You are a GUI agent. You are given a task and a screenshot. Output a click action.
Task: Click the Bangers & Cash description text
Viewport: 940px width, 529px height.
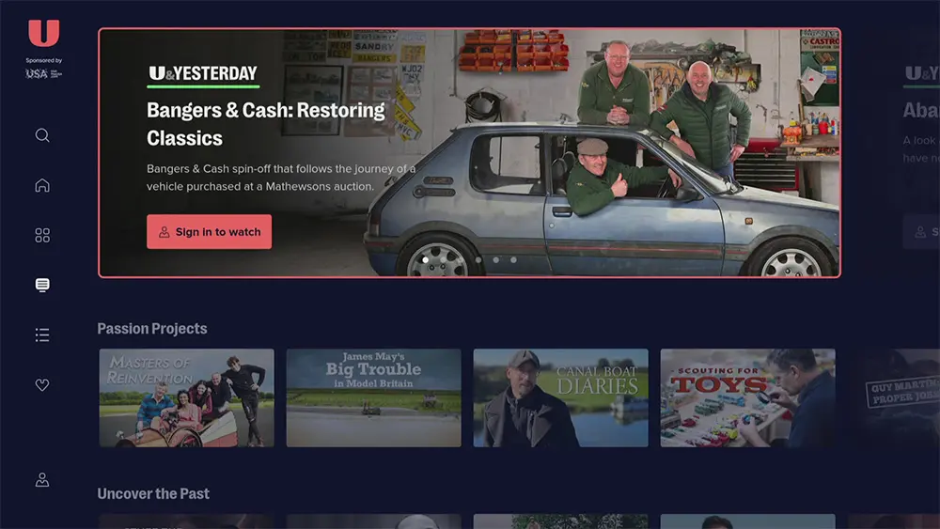281,178
